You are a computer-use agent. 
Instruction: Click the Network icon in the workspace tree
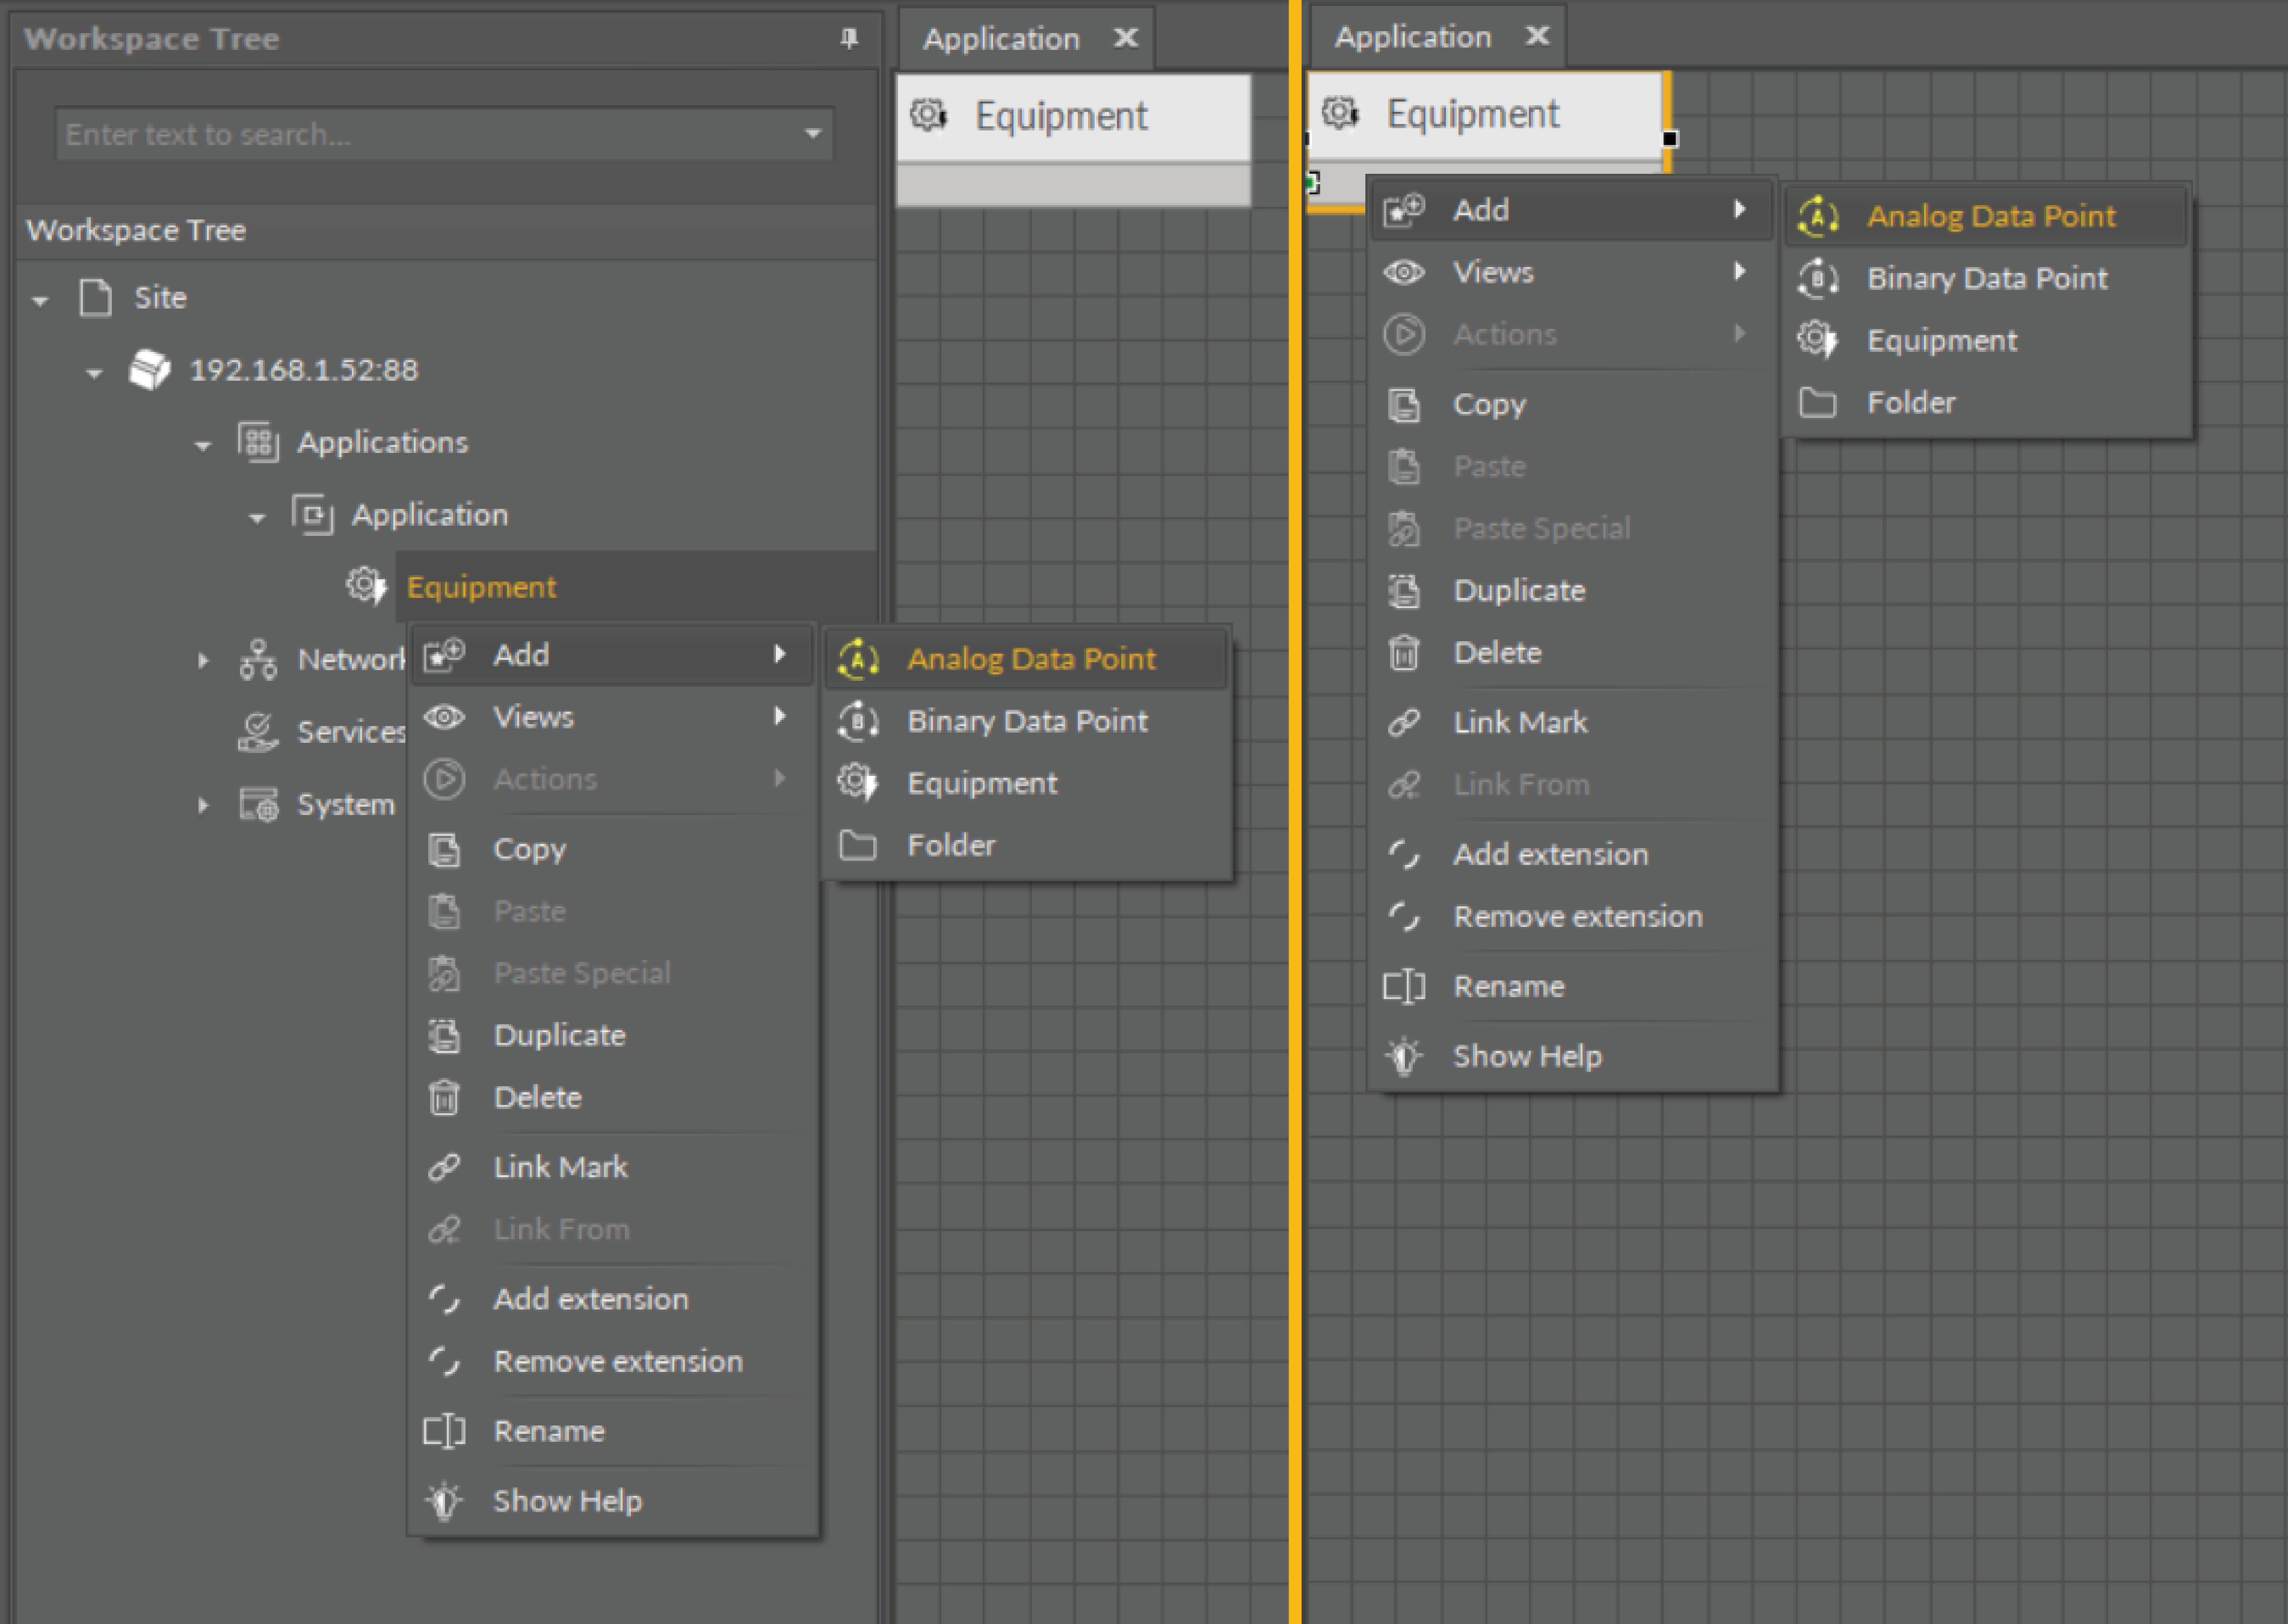coord(258,660)
